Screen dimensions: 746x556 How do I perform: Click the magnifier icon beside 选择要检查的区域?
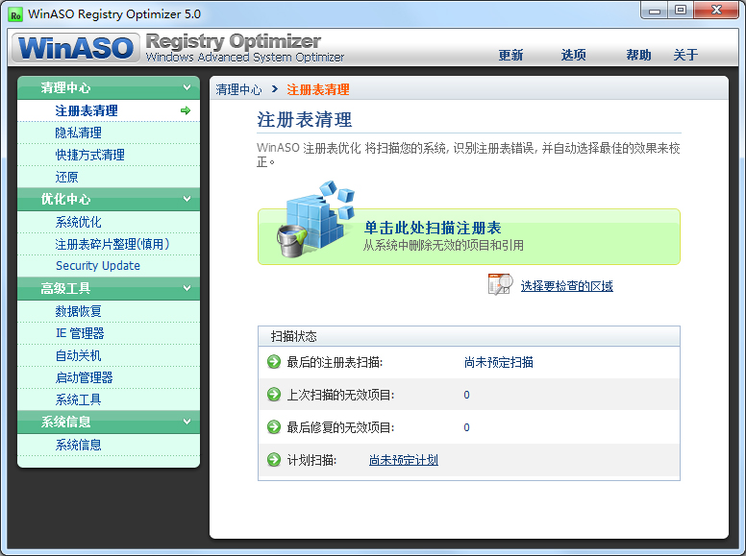point(500,284)
